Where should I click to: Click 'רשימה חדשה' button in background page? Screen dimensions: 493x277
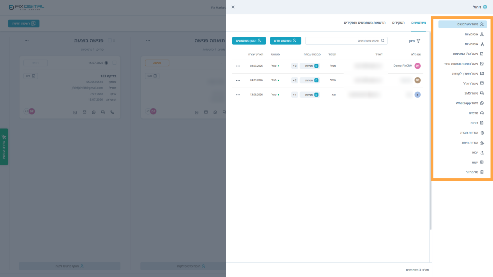click(24, 23)
